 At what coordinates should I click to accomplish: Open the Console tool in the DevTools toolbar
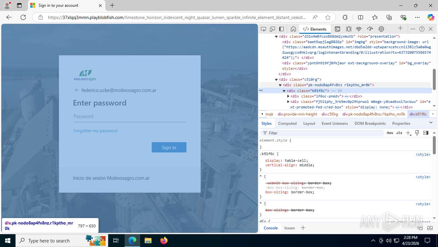point(338,29)
